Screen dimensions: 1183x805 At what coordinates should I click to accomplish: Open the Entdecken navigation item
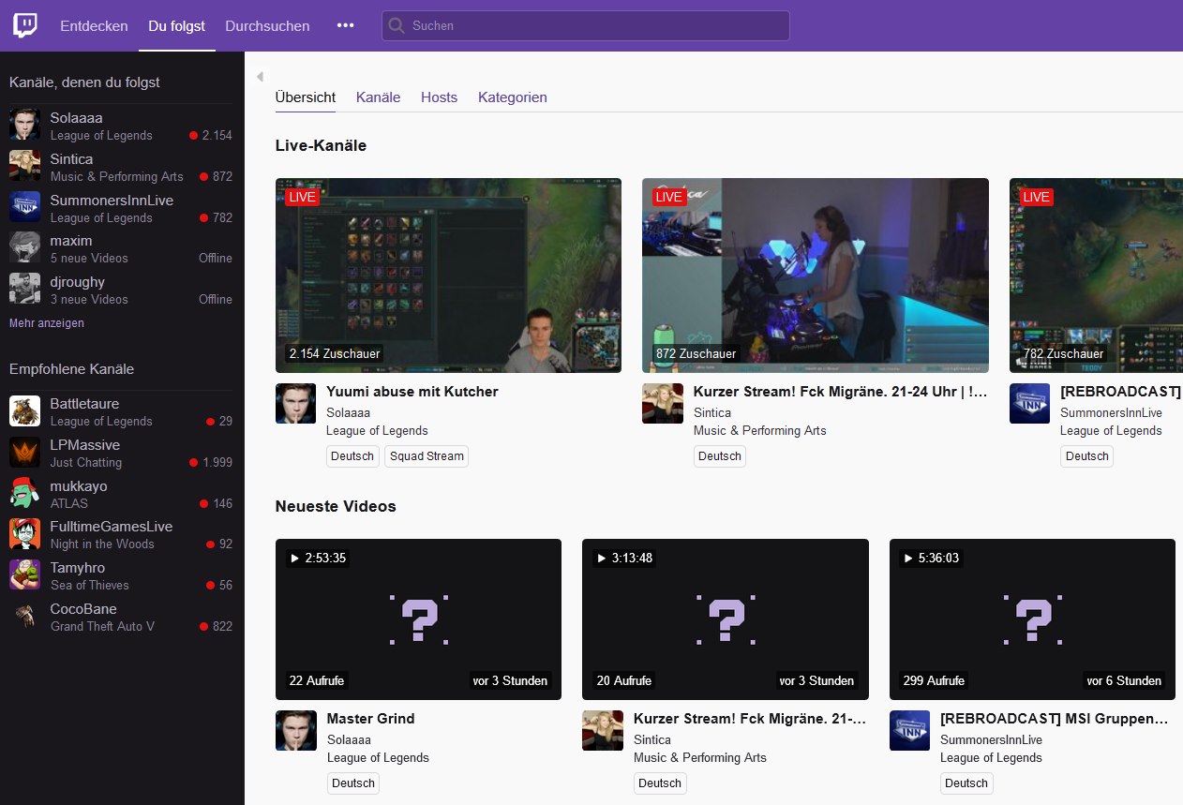[94, 25]
